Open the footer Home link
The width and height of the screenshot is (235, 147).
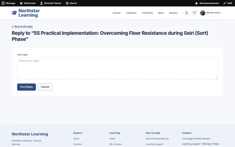(x=76, y=139)
